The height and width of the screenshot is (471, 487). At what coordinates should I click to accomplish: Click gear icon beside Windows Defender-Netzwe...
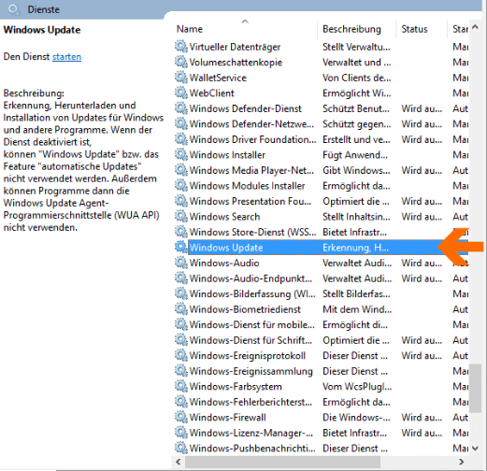coord(180,123)
